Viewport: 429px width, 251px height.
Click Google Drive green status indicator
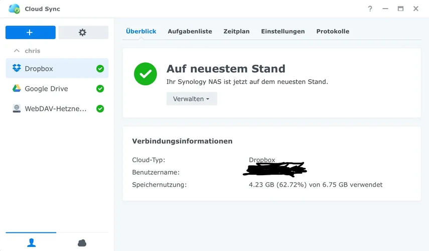point(100,89)
